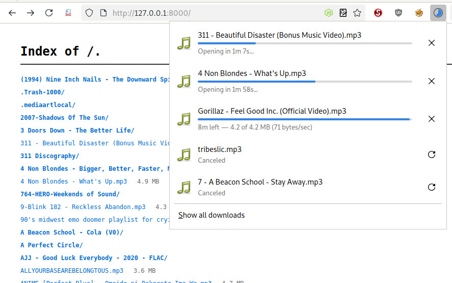Bookmark this page with the star icon
The image size is (452, 283).
point(357,13)
